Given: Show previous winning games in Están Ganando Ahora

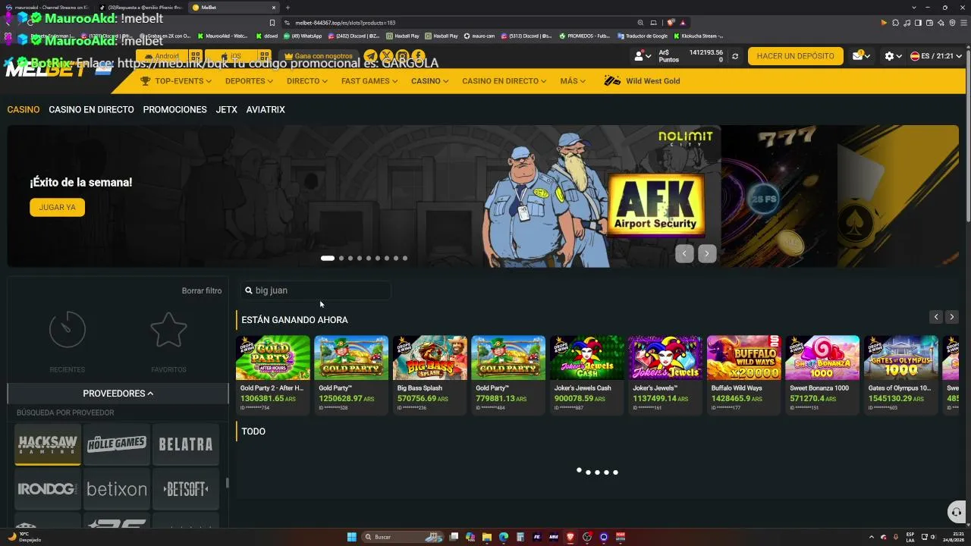Looking at the screenshot, I should pos(936,317).
